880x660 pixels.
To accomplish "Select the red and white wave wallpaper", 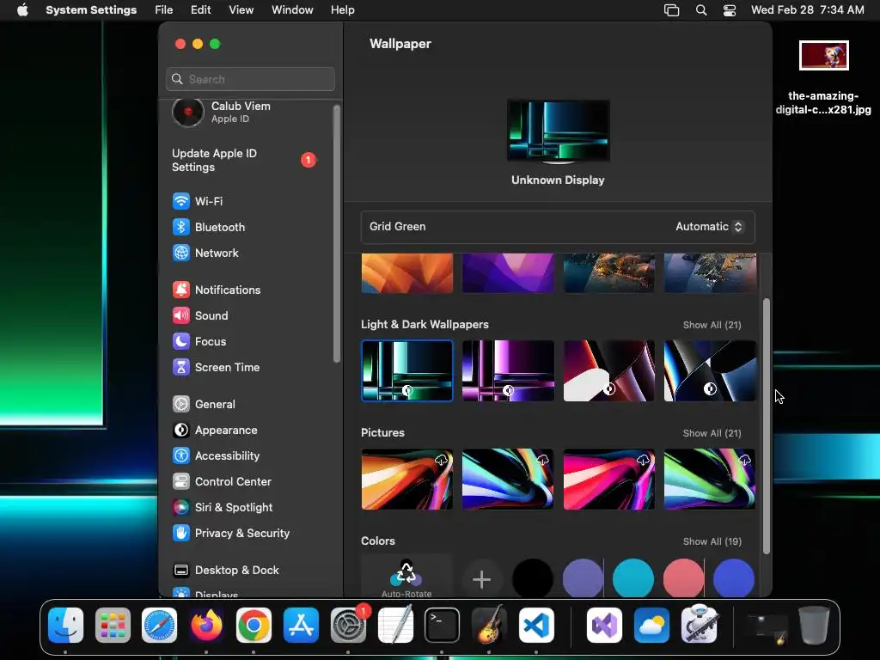I will (x=609, y=370).
